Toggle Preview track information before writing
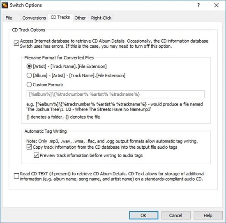 point(36,155)
